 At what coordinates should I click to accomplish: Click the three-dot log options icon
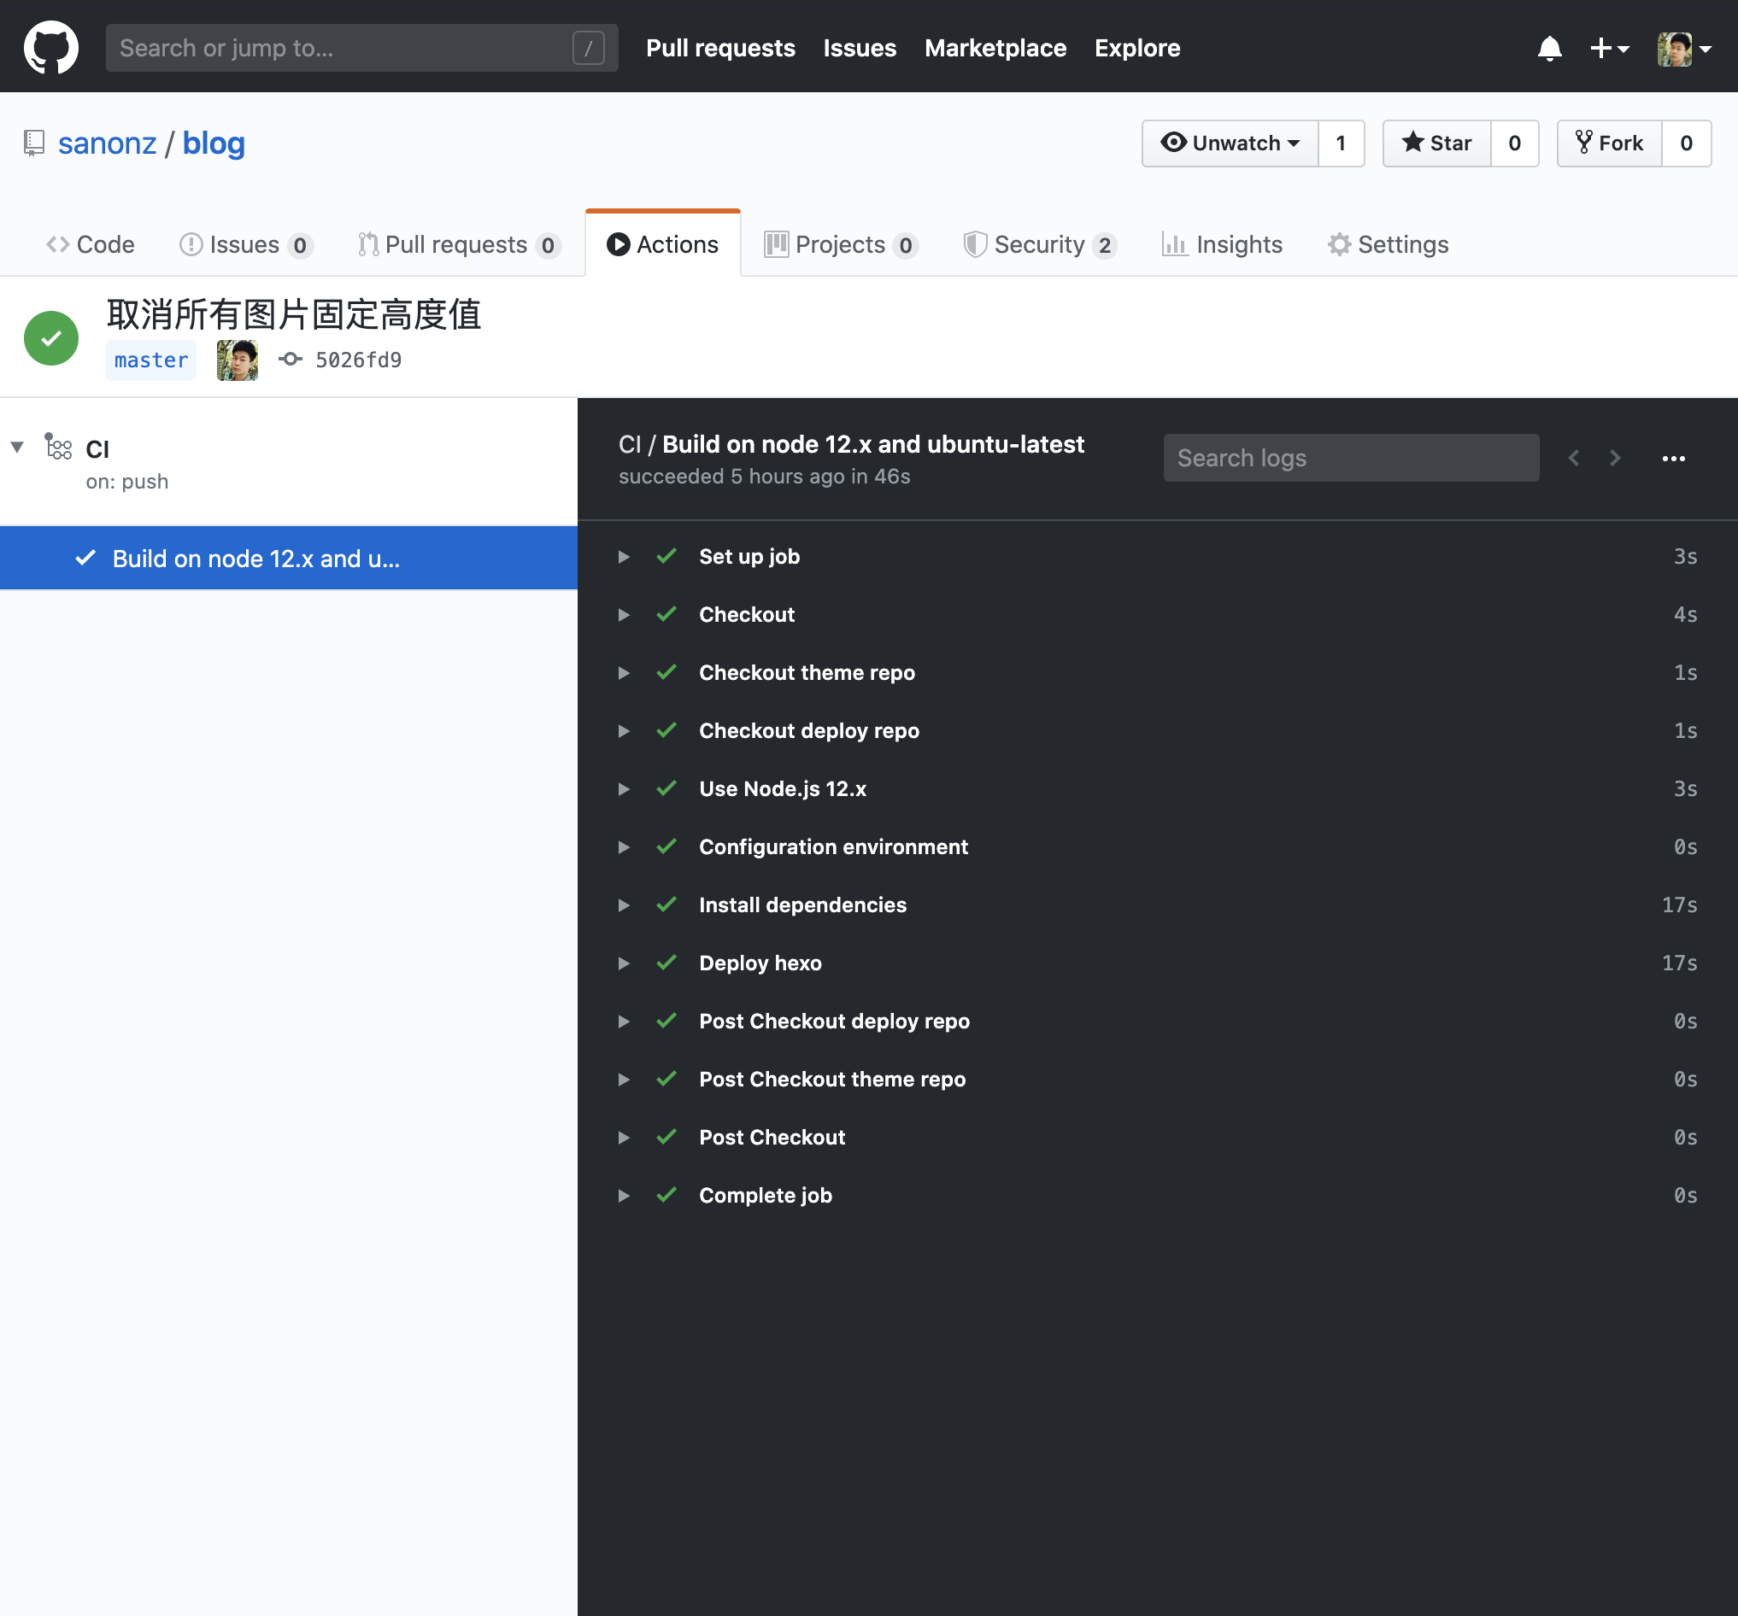point(1673,458)
